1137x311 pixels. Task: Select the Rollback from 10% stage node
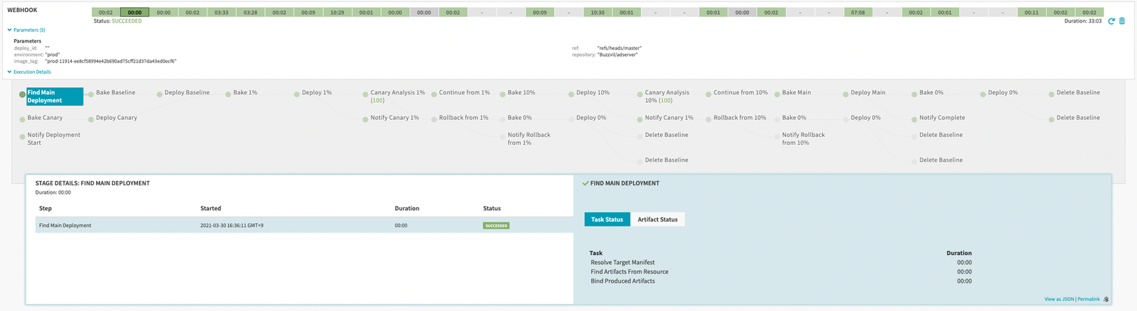(x=739, y=118)
